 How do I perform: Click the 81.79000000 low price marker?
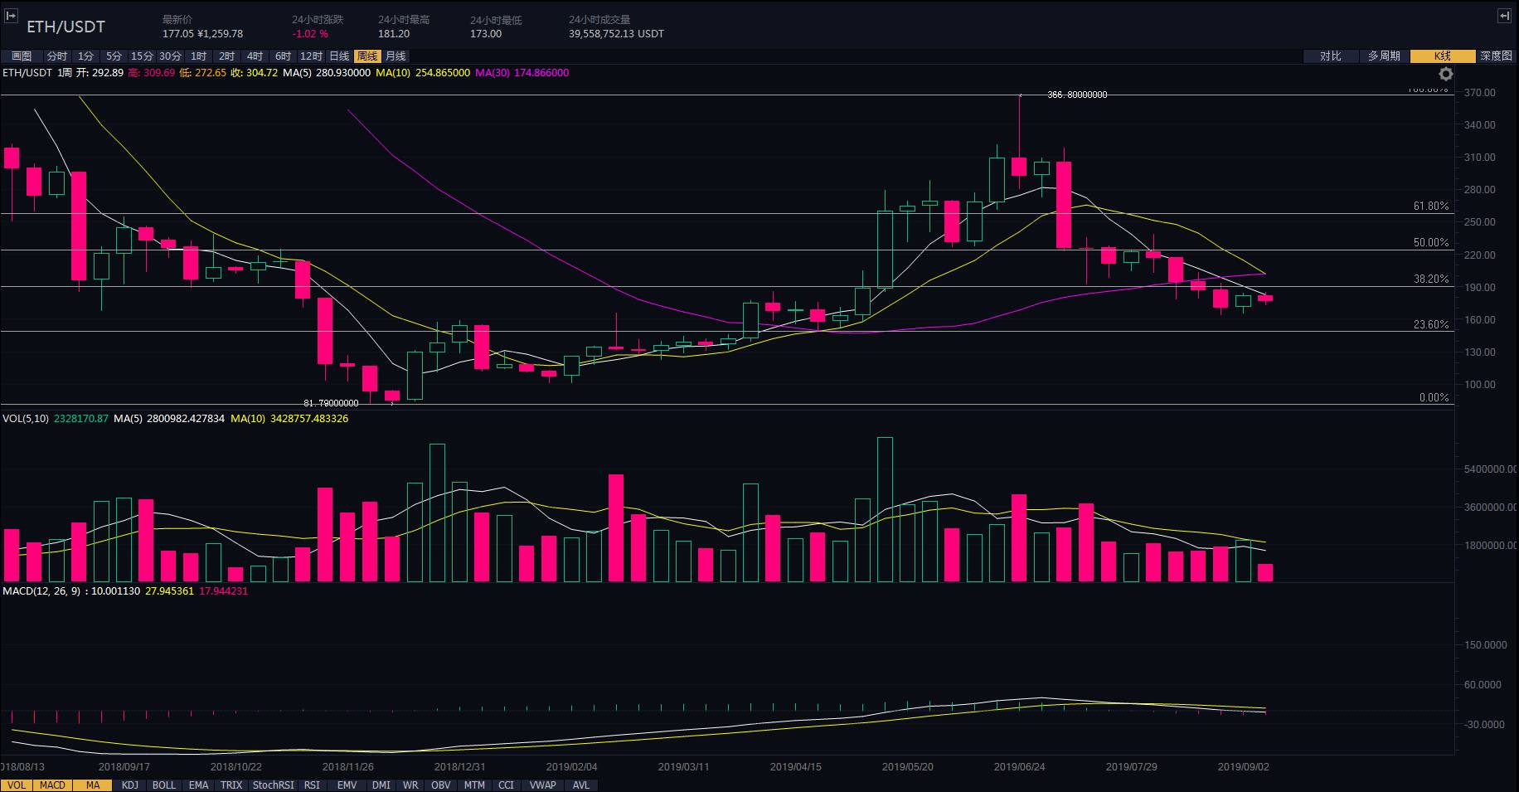click(x=331, y=404)
